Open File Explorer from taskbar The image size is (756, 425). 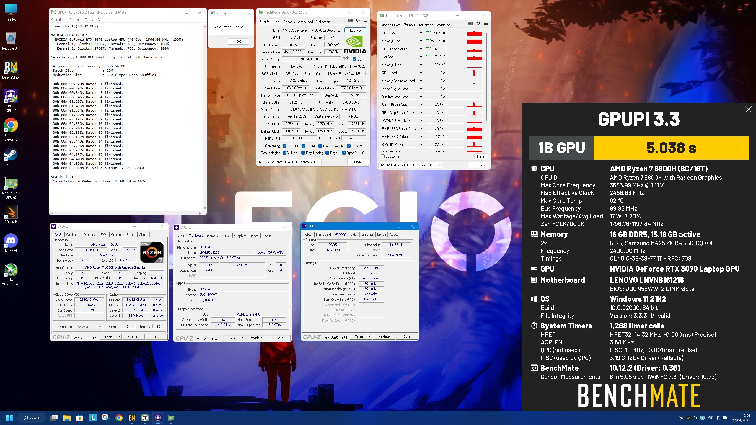tap(67, 418)
